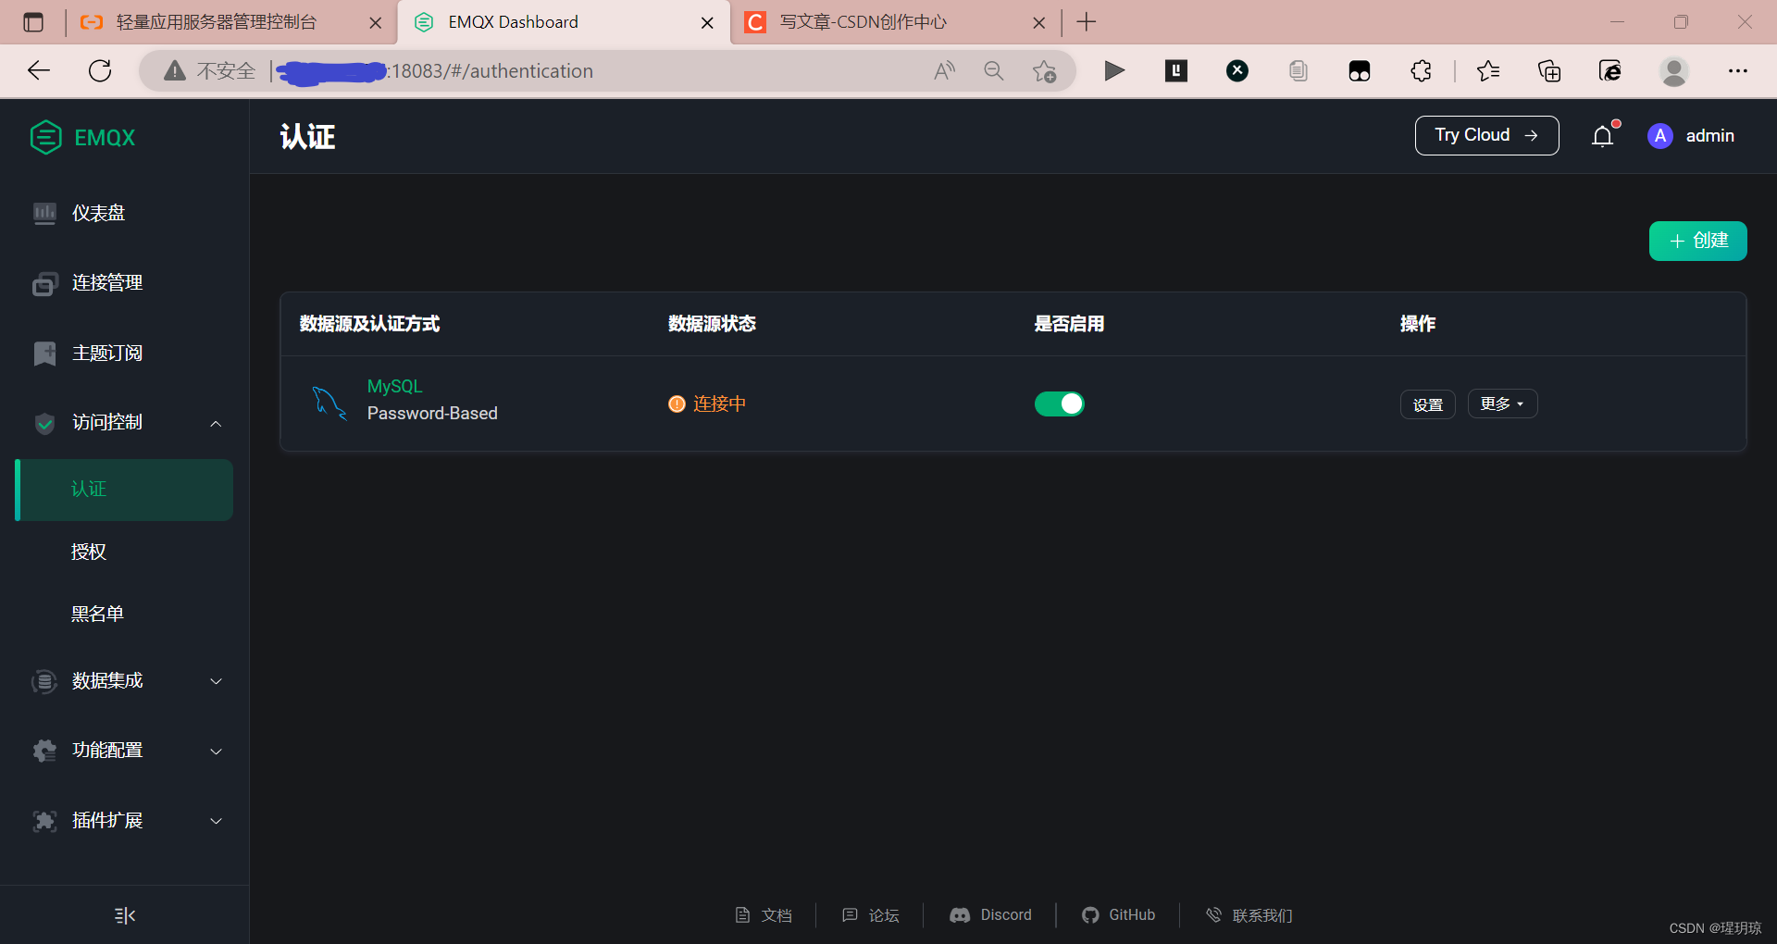Click the tab actions menu icon
1777x944 pixels.
point(33,22)
